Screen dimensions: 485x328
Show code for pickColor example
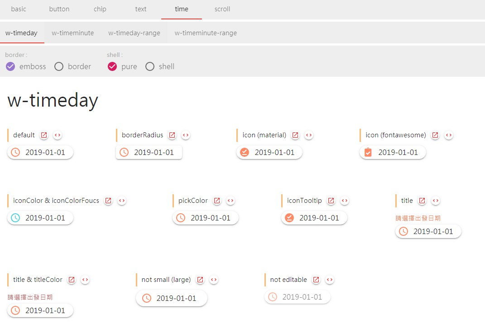click(230, 201)
